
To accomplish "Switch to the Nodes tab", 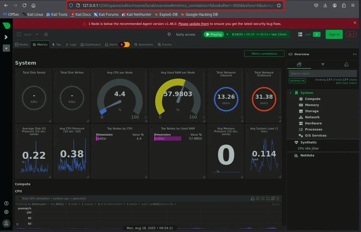I will click(22, 45).
